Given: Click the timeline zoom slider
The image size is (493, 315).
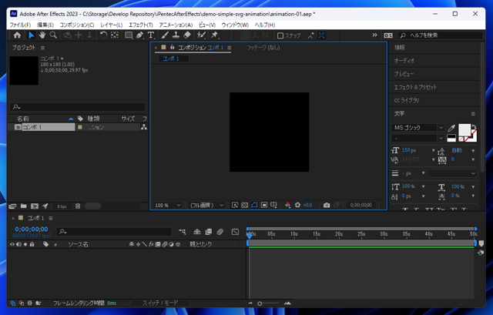Looking at the screenshot, I should [x=269, y=303].
